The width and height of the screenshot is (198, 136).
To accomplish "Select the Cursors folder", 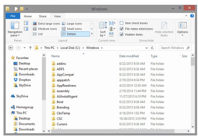I will (59, 124).
